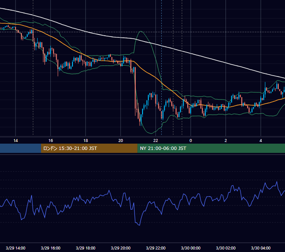
Task: Click the 2 hour label on time axis
Action: coord(226,141)
